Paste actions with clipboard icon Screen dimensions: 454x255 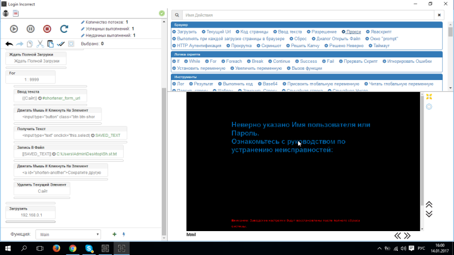[x=50, y=44]
